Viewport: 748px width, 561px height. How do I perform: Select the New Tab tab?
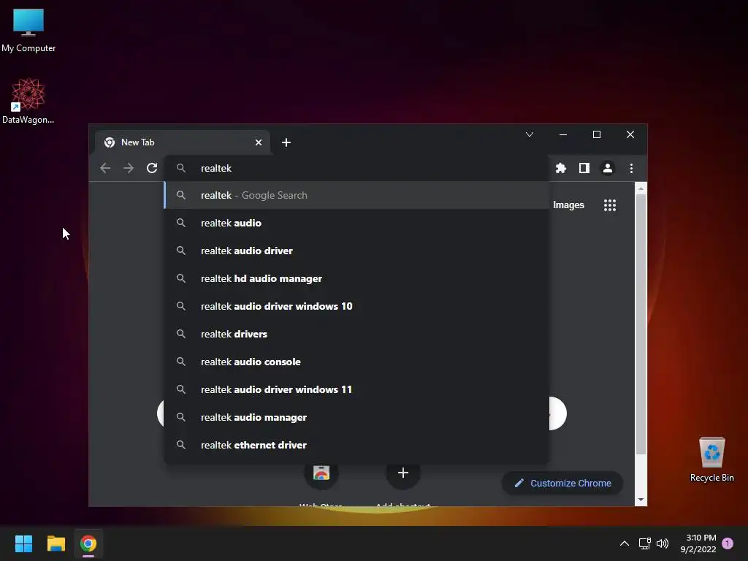(x=182, y=142)
